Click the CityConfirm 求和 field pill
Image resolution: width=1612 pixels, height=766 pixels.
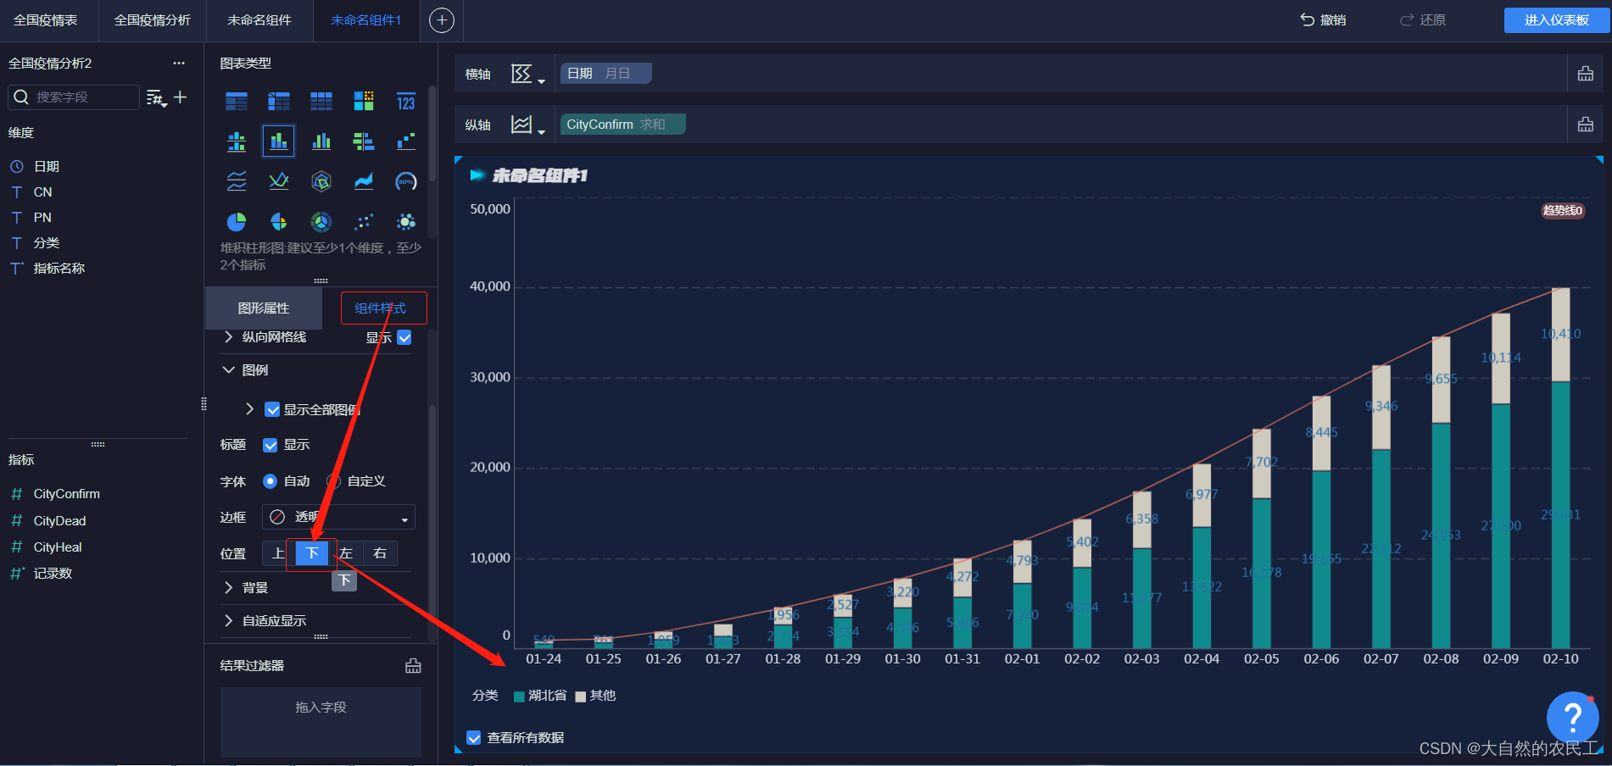(x=622, y=125)
